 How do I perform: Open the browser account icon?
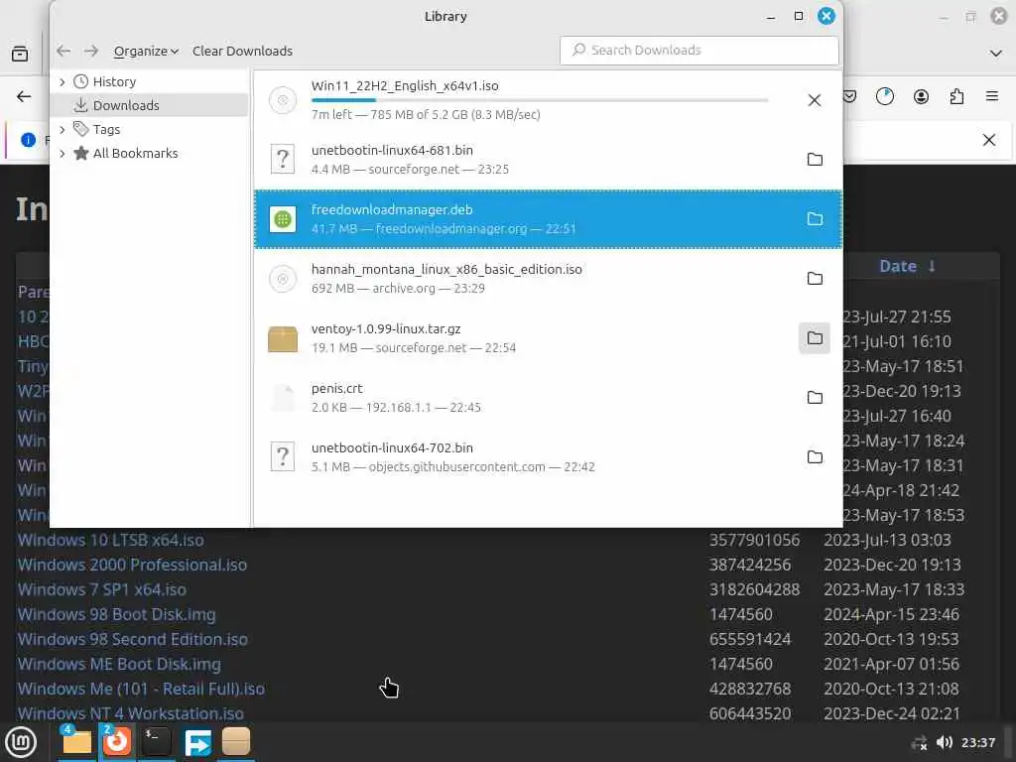coord(921,96)
